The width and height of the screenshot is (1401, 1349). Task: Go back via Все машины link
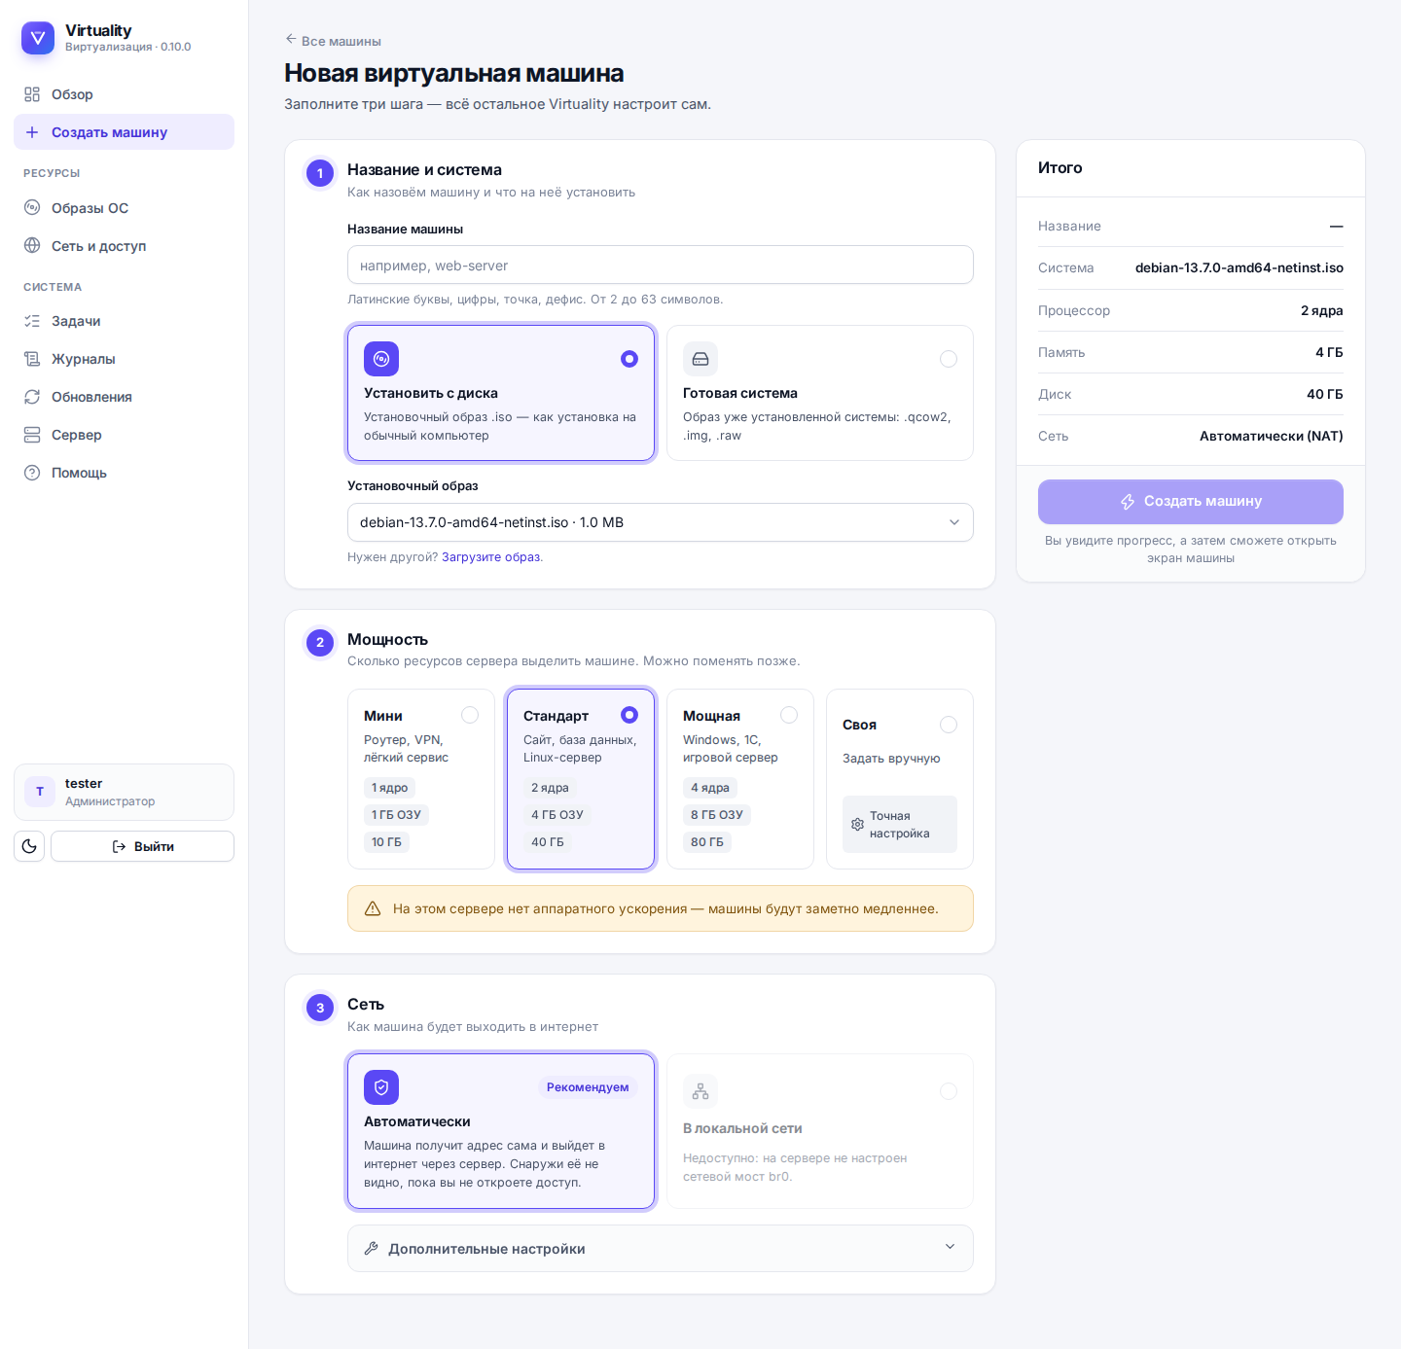click(x=333, y=41)
